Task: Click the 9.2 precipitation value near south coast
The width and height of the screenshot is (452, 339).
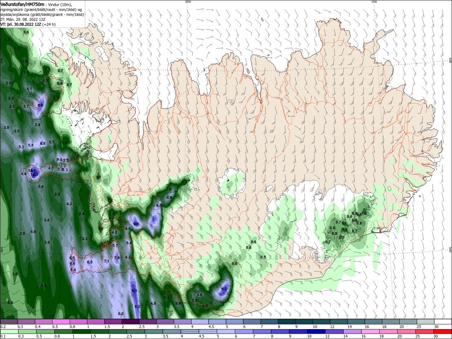Action: tap(224, 289)
